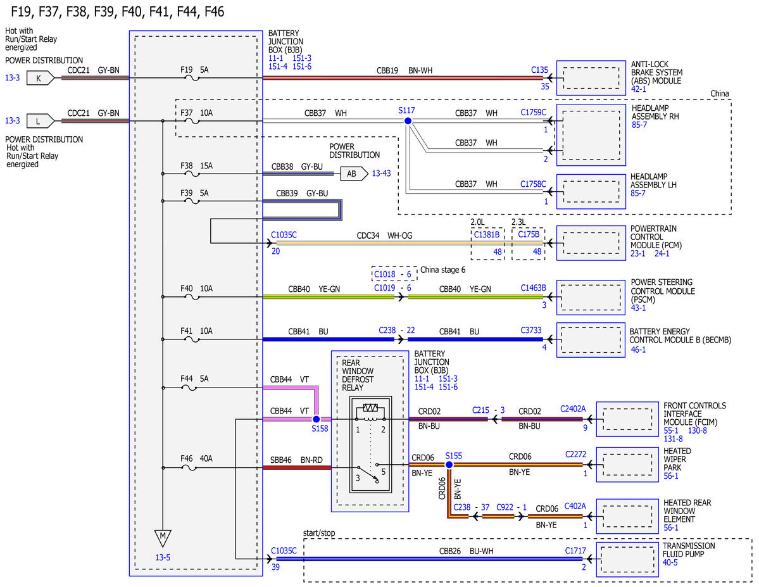Open the 42-1 ABS module page link
This screenshot has width=759, height=587.
(x=639, y=89)
